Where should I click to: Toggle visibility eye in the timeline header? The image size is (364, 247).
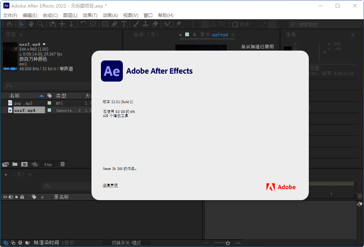[x=5, y=197]
